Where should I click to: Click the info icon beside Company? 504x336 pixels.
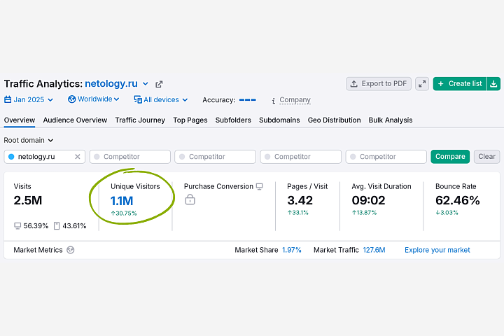274,101
